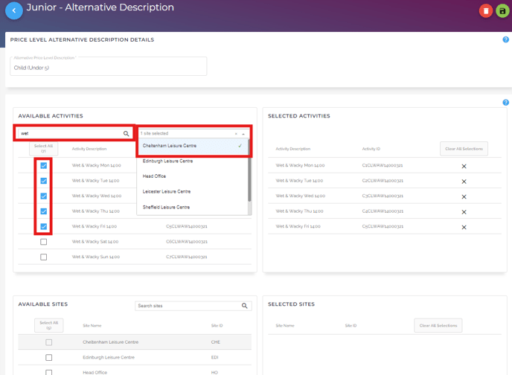This screenshot has height=375, width=512.
Task: Choose Head Office in dropdown list
Action: [x=193, y=176]
